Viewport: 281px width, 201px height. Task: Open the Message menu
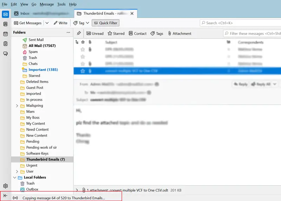[47, 4]
